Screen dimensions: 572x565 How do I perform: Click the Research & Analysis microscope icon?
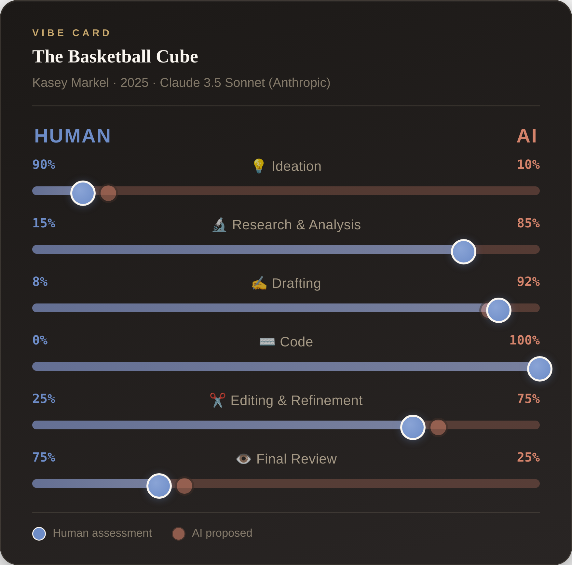tap(219, 225)
